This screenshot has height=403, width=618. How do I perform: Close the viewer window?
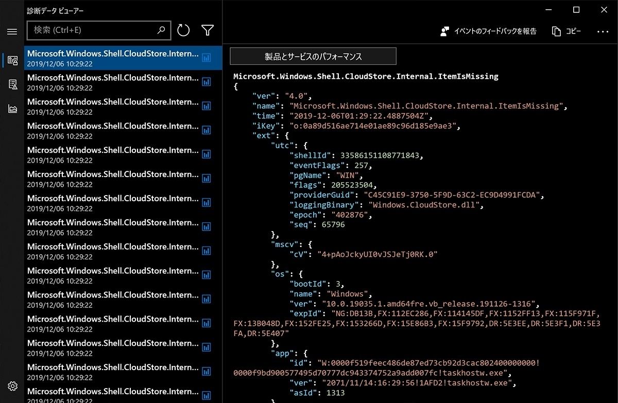[x=604, y=10]
